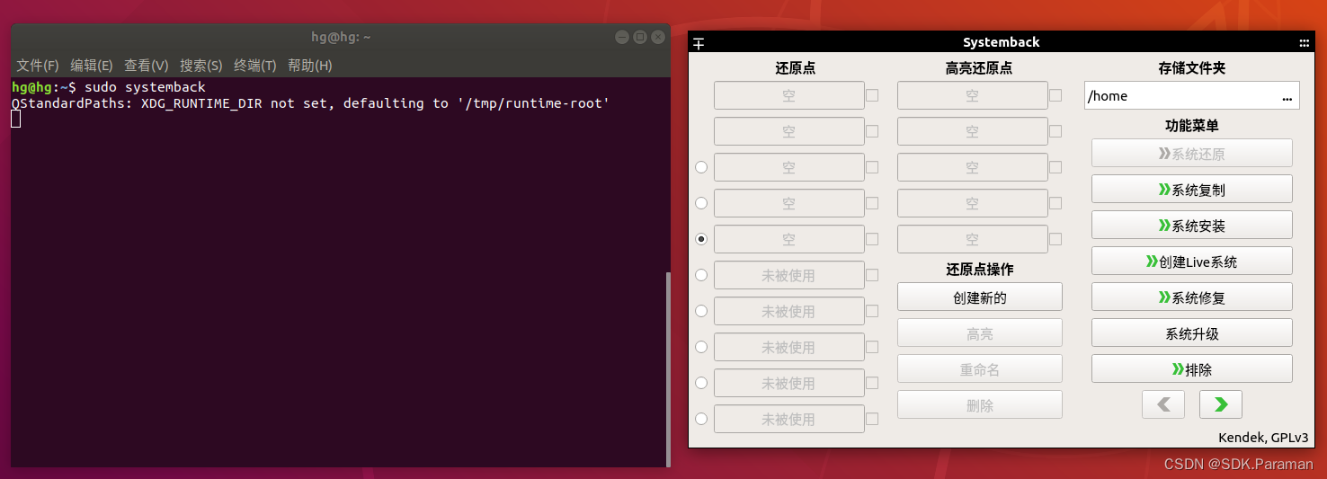Image resolution: width=1327 pixels, height=479 pixels.
Task: Open the 搜索(S) terminal menu
Action: point(201,66)
